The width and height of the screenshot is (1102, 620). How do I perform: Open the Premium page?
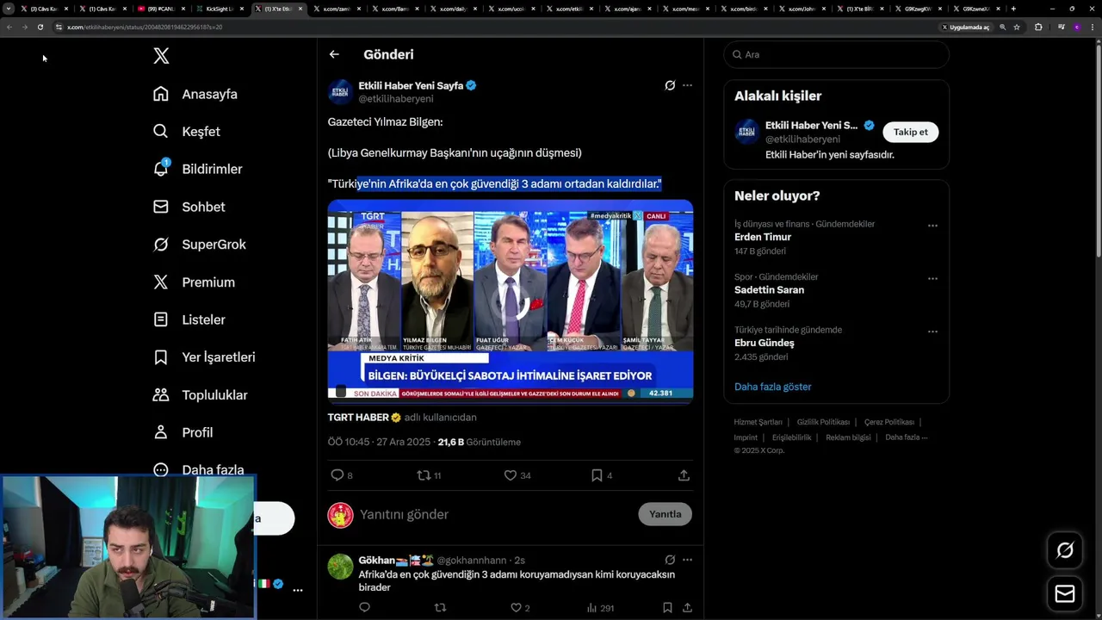pos(194,282)
